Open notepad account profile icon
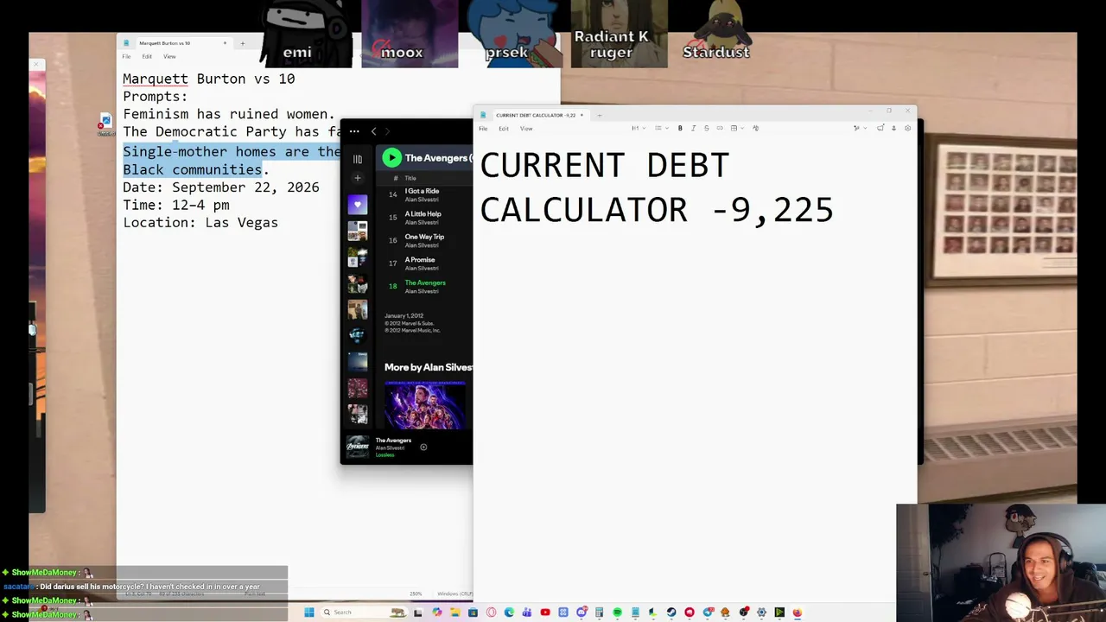Screen dimensions: 1106x622 pyautogui.click(x=893, y=128)
